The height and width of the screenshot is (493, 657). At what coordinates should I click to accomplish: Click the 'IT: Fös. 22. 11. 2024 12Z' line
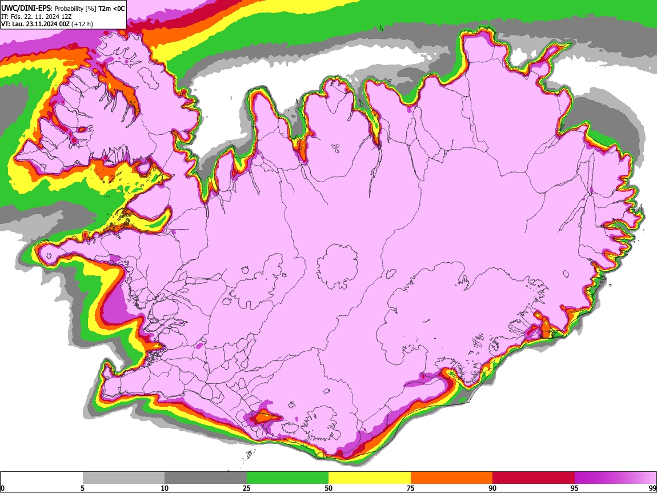coord(36,17)
